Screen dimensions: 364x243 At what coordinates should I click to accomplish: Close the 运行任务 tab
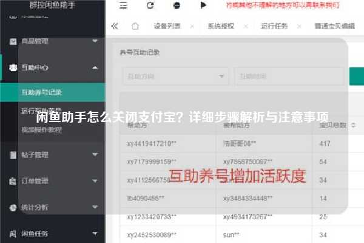(x=299, y=27)
